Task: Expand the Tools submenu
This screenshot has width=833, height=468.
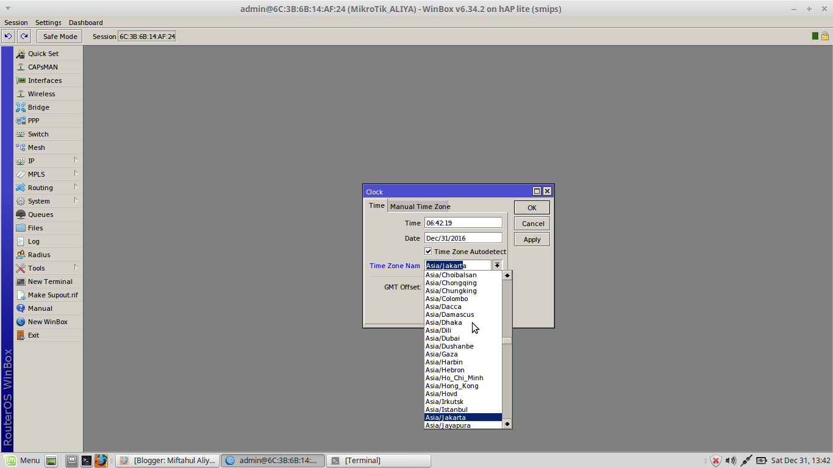Action: pos(48,268)
